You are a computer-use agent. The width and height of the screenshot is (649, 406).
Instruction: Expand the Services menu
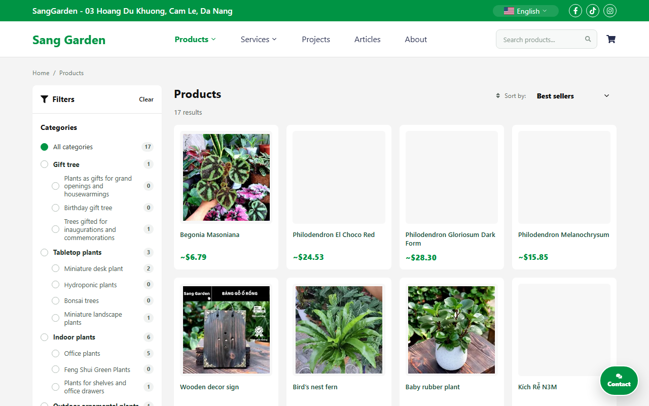[x=259, y=39]
